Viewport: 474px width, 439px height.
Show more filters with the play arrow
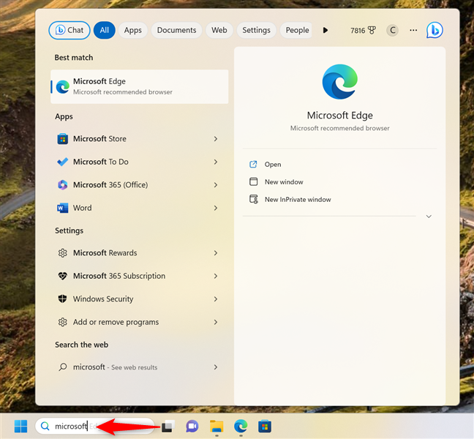click(326, 30)
